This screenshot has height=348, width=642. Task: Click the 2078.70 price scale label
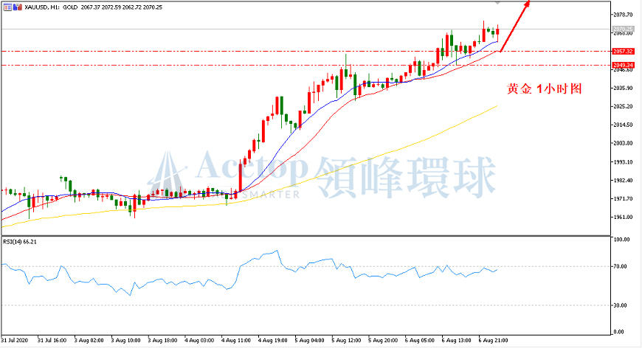coord(623,15)
